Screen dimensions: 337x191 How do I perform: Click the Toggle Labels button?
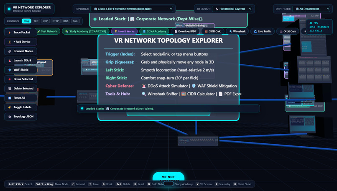(x=20, y=107)
